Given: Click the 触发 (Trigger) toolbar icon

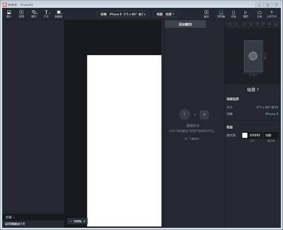Looking at the screenshot, I should coord(206,13).
